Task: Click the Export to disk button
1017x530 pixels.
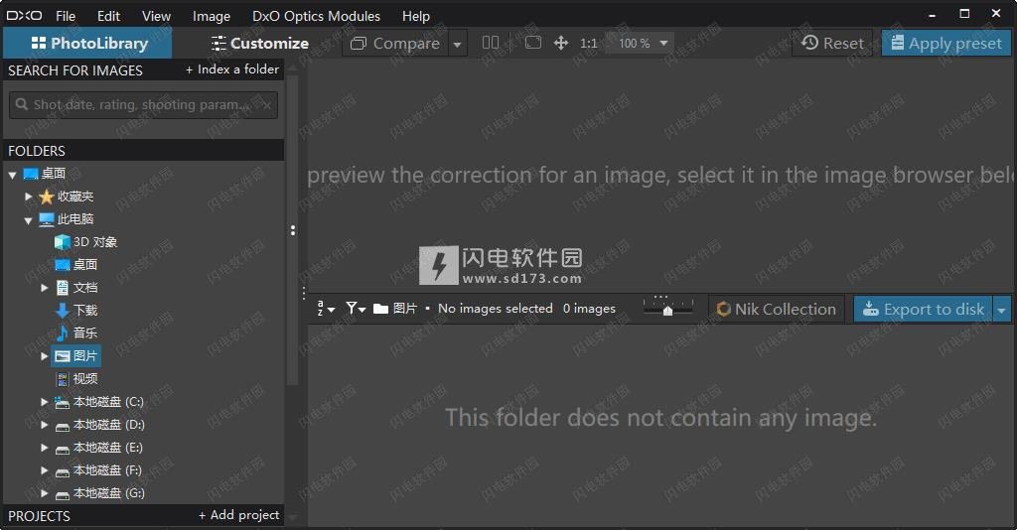Action: 924,309
